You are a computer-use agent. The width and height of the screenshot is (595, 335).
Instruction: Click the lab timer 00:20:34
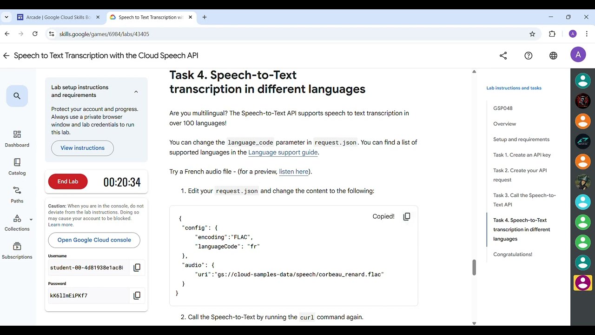pyautogui.click(x=122, y=182)
